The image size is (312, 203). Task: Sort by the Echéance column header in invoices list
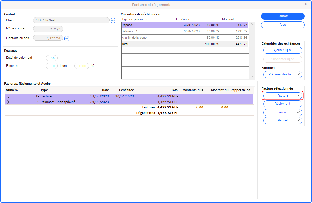pos(125,90)
